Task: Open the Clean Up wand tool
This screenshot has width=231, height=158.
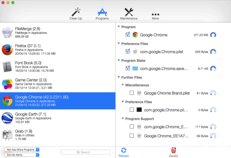Action: pyautogui.click(x=76, y=14)
